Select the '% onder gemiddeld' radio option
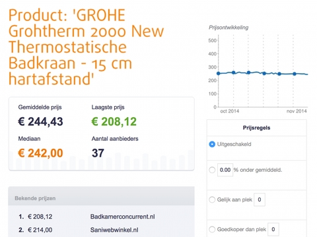This screenshot has height=237, width=317. (212, 170)
